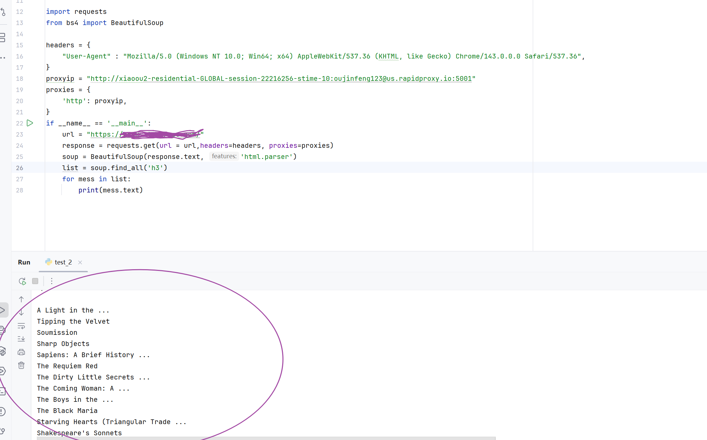Open the Run toolbar more-options menu

pos(51,281)
